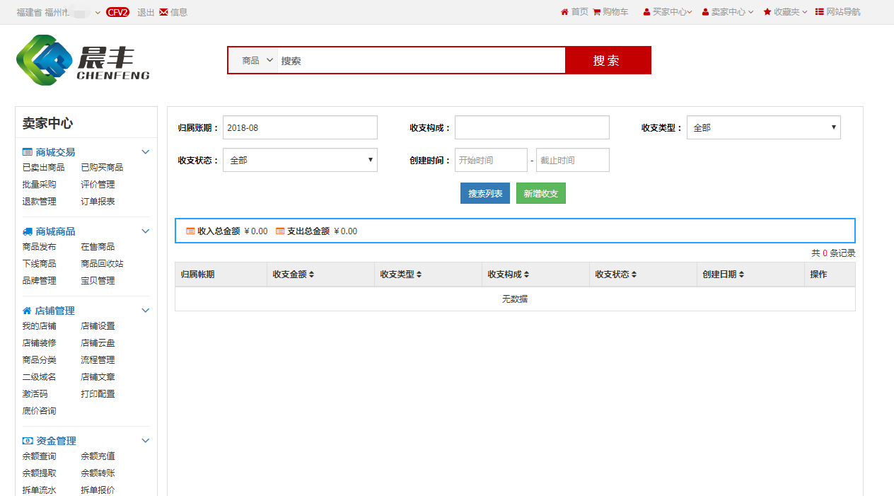Click the 开始时间 start date field
894x496 pixels.
click(491, 160)
